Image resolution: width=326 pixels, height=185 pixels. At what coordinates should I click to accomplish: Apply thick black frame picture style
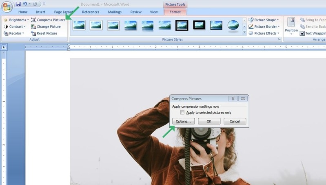tap(199, 25)
